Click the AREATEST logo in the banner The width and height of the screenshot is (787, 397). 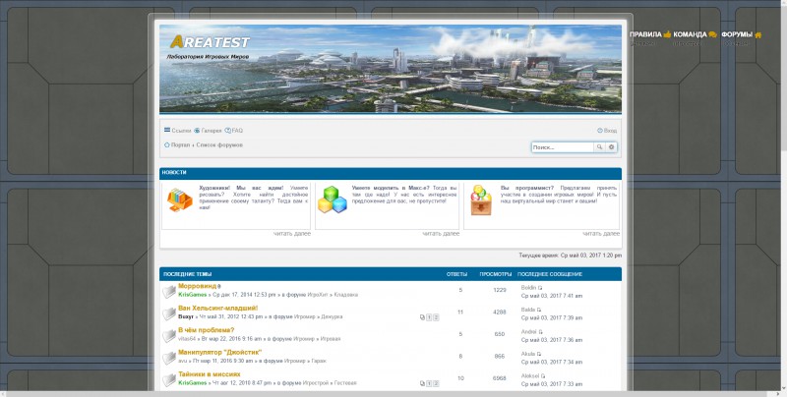pos(210,42)
